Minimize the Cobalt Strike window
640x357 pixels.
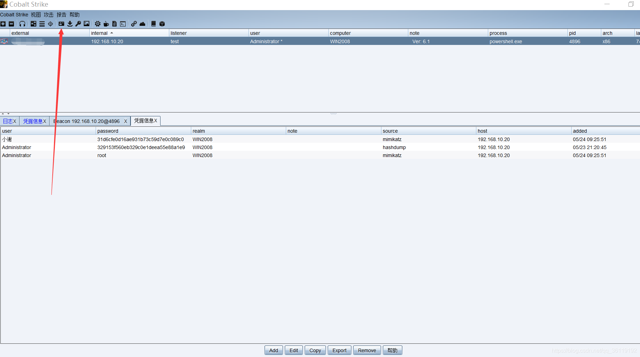[x=607, y=4]
